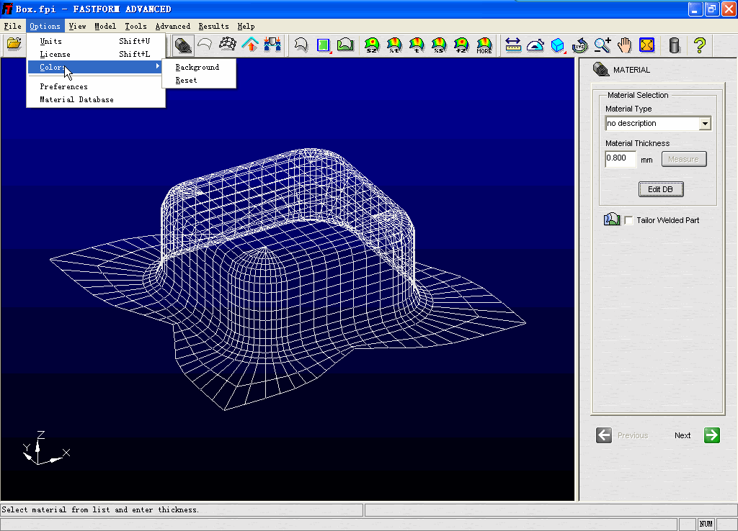Click the mesh generation toolbar icon
This screenshot has height=531, width=738.
click(x=228, y=45)
